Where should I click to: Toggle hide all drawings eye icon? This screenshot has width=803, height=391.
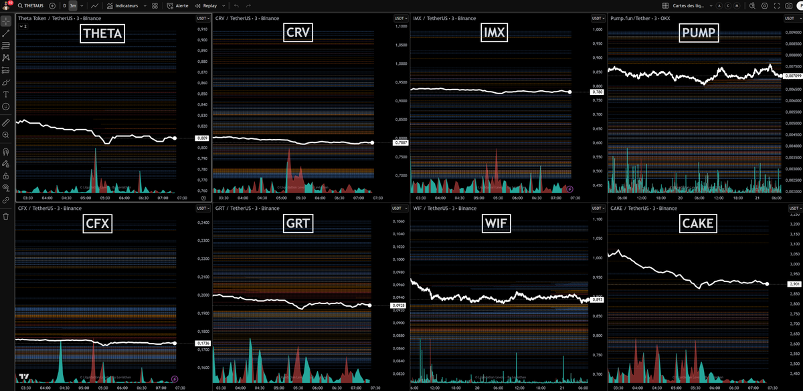click(x=5, y=188)
